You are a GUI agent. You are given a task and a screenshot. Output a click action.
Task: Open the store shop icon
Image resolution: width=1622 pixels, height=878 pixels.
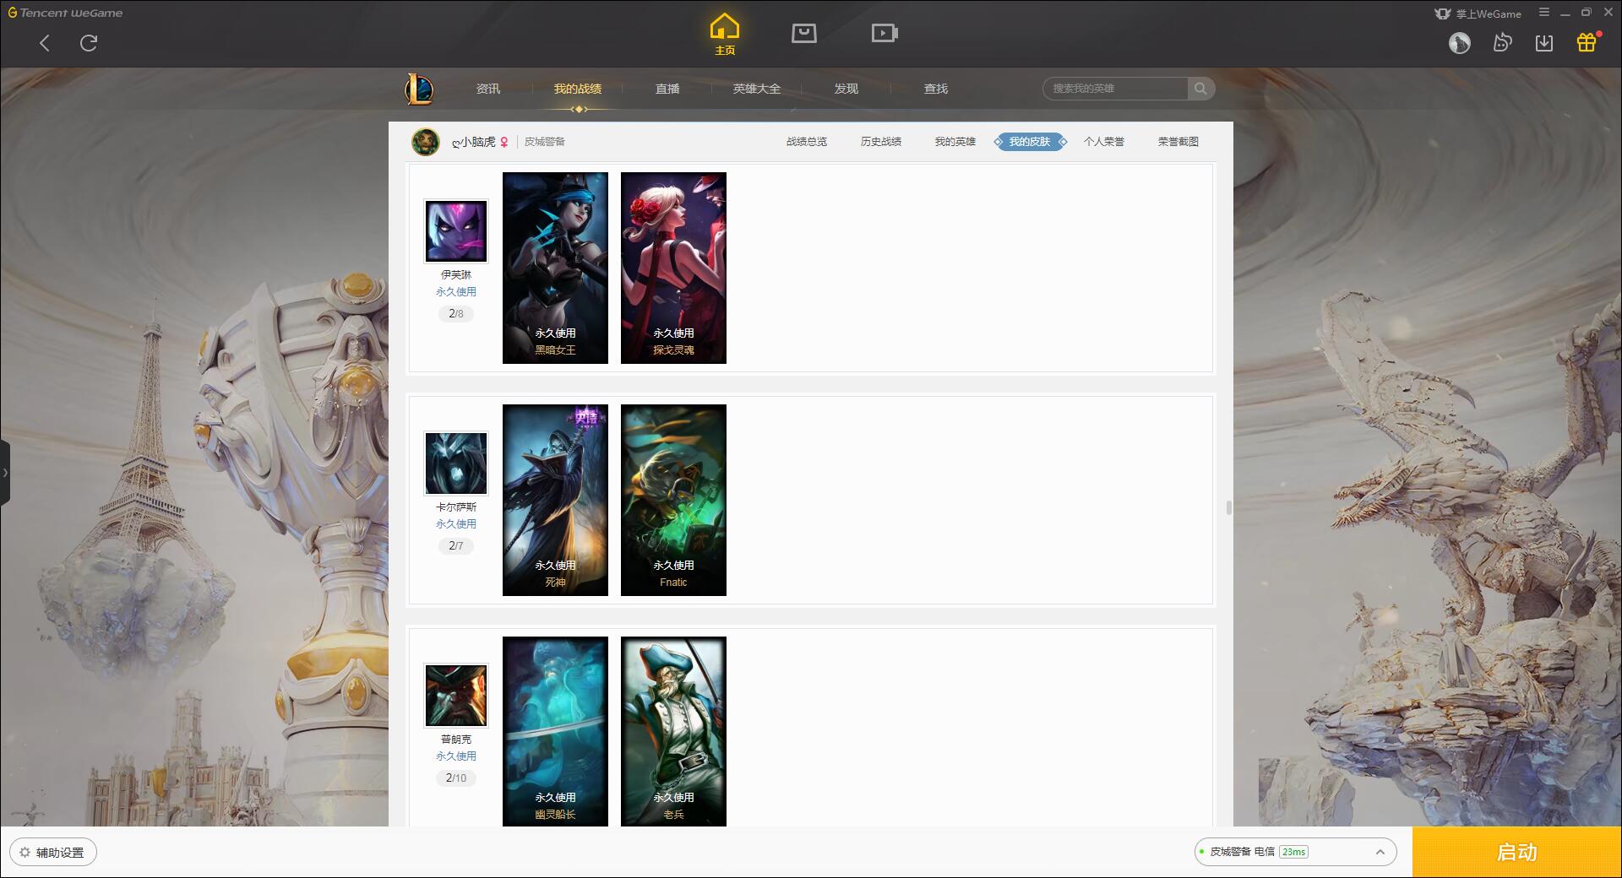pos(804,34)
